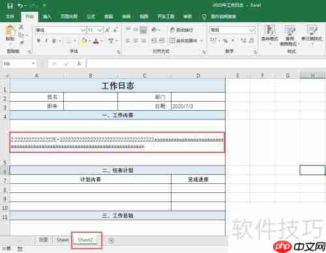Toggle left text alignment

tap(128, 40)
